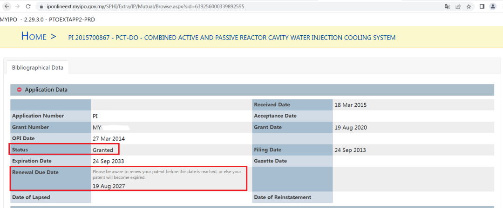Click the share page icon
503x208 pixels.
coord(458,6)
